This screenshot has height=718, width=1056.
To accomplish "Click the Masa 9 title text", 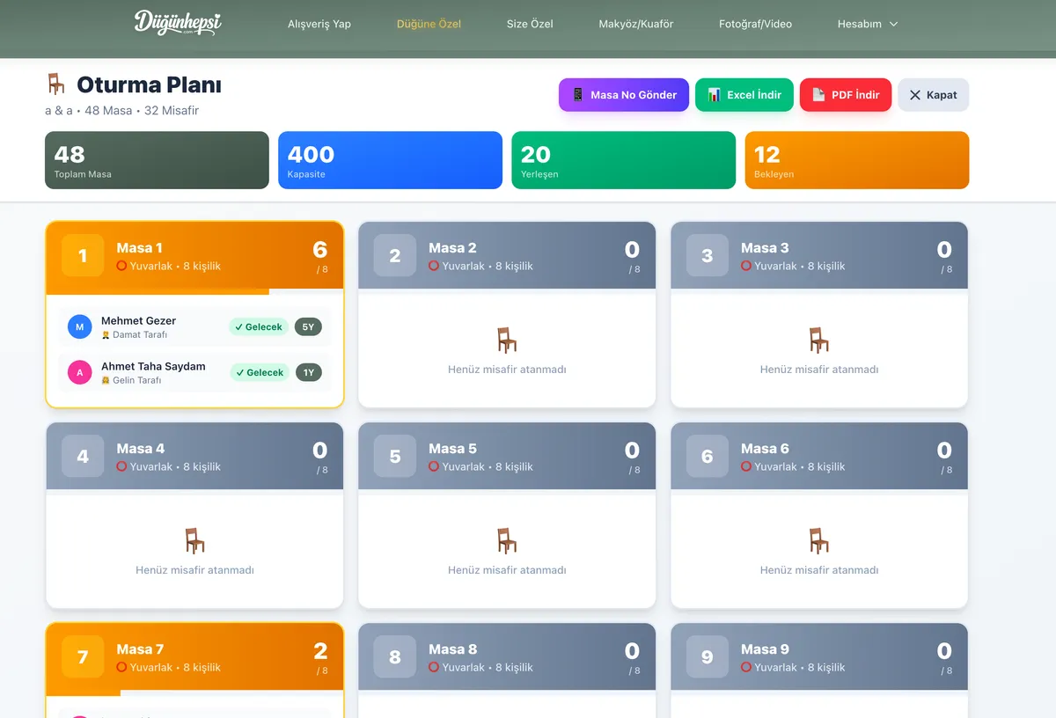I will click(x=765, y=649).
